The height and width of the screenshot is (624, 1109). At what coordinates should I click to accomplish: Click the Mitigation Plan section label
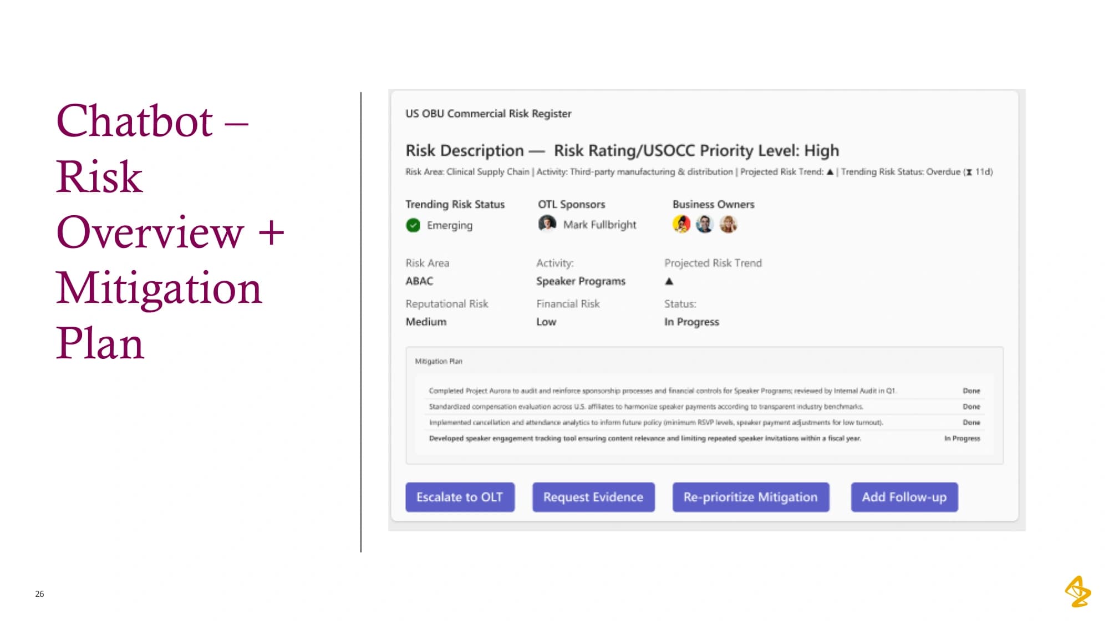coord(439,361)
